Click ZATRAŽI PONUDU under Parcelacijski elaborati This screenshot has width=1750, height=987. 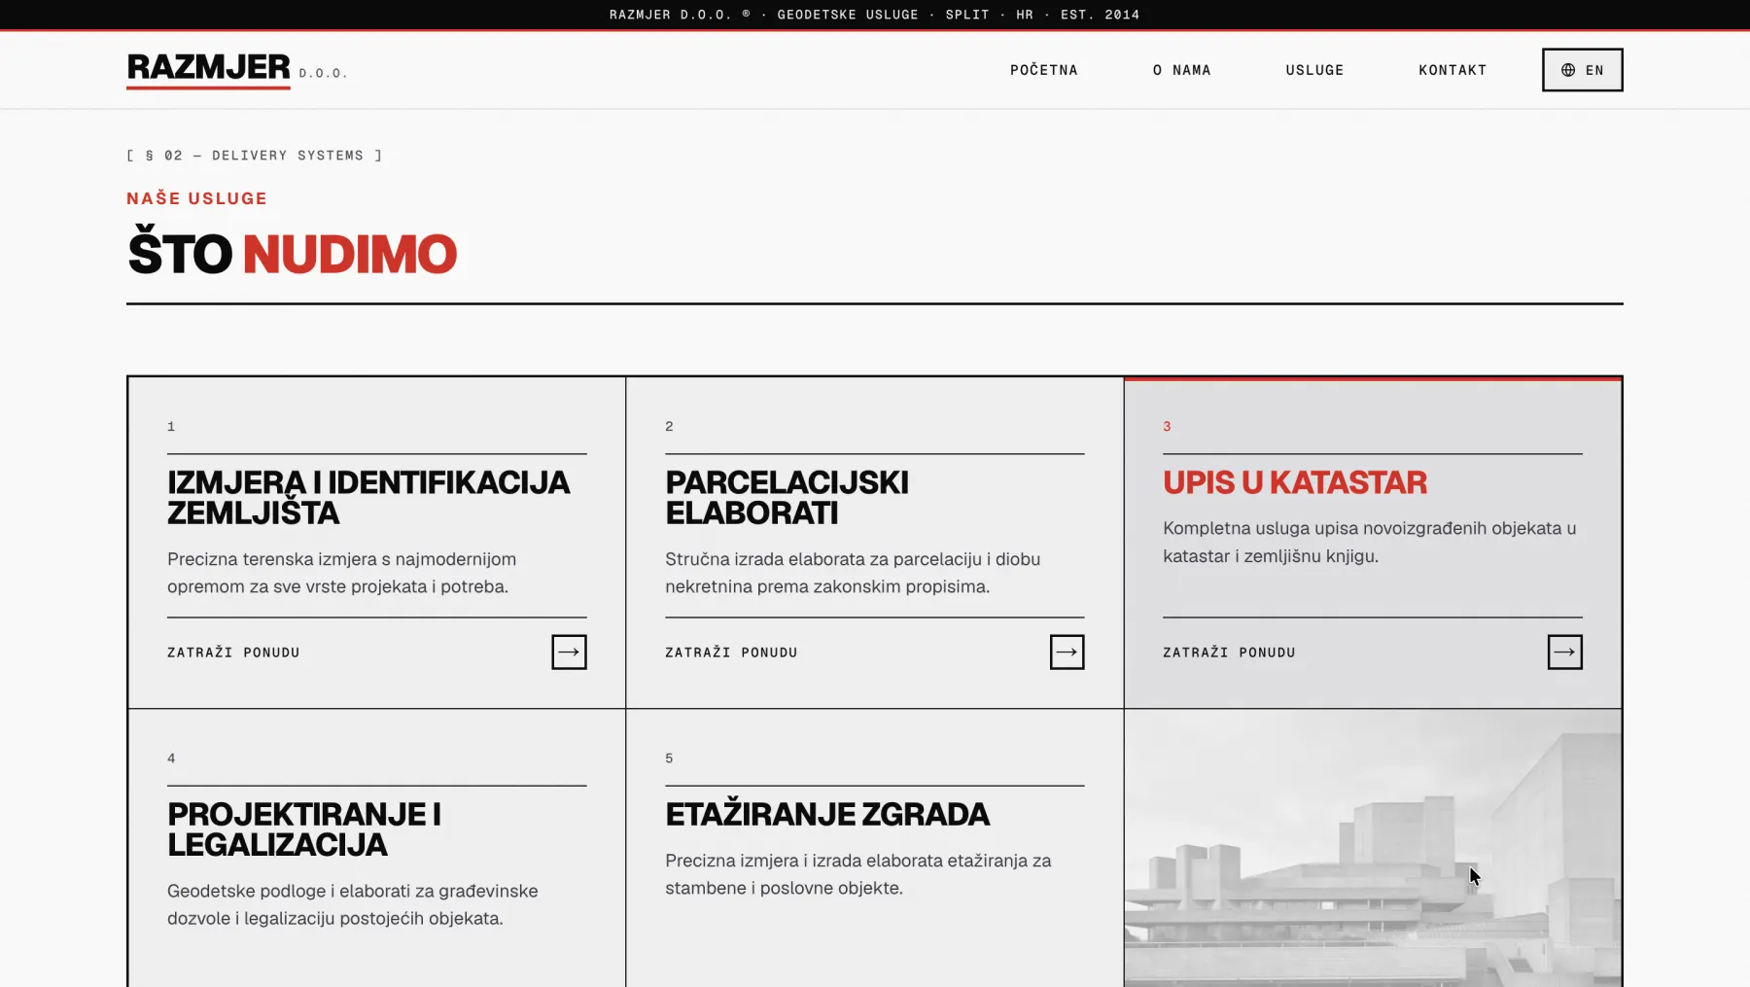(x=731, y=652)
